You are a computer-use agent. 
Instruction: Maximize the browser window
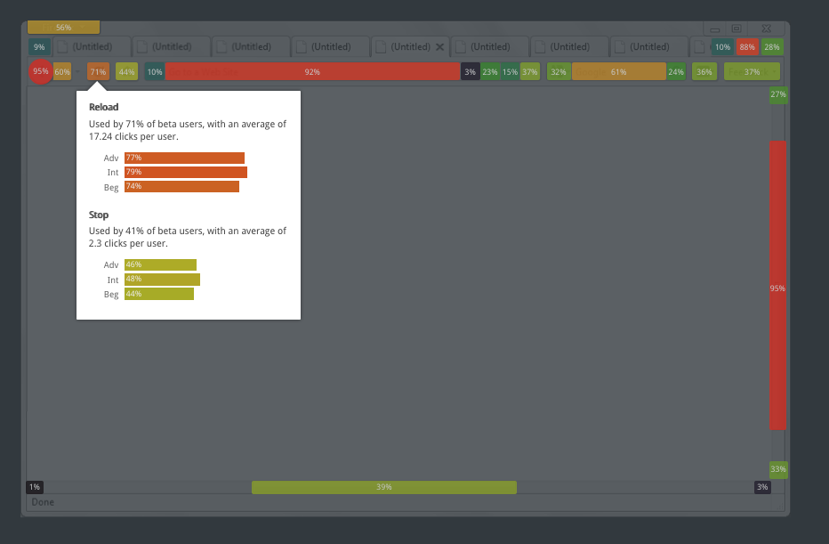(x=736, y=28)
